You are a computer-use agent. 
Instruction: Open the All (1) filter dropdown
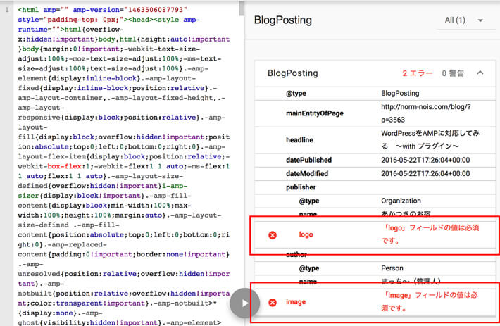pos(465,20)
